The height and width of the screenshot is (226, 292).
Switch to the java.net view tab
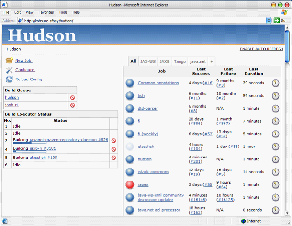click(198, 61)
